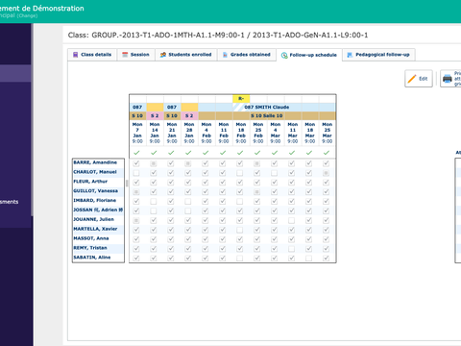Toggle JOSSAN Adrien's 28 Jan attendance checkbox
Viewport: 461px width, 346px height.
coord(188,210)
